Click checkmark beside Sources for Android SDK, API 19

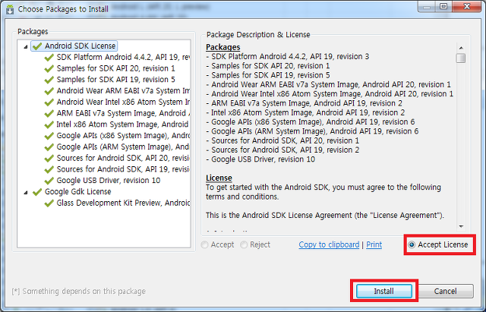pos(49,169)
